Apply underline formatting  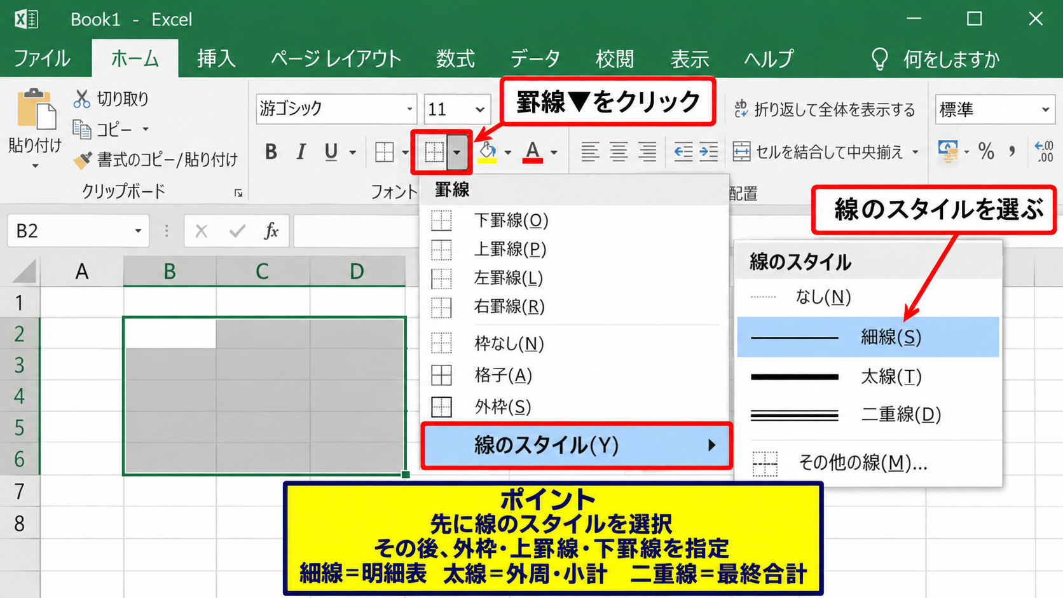(331, 152)
